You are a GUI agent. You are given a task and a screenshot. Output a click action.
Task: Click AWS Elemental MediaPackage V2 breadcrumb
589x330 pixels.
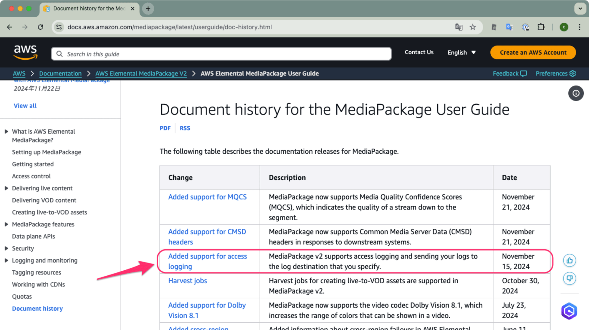pyautogui.click(x=141, y=74)
